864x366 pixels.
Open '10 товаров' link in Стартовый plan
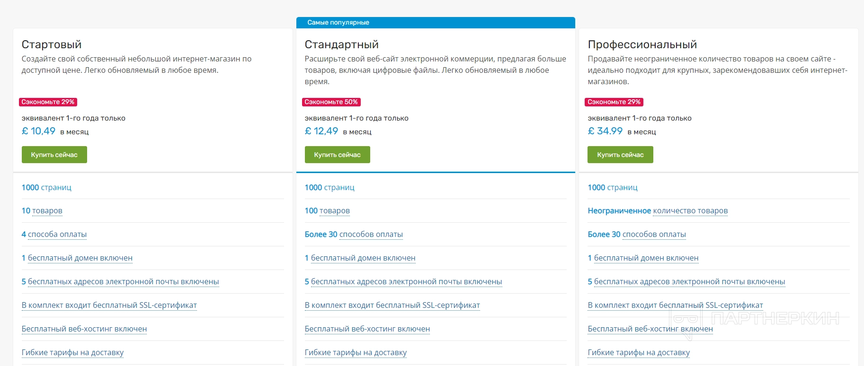click(x=42, y=211)
